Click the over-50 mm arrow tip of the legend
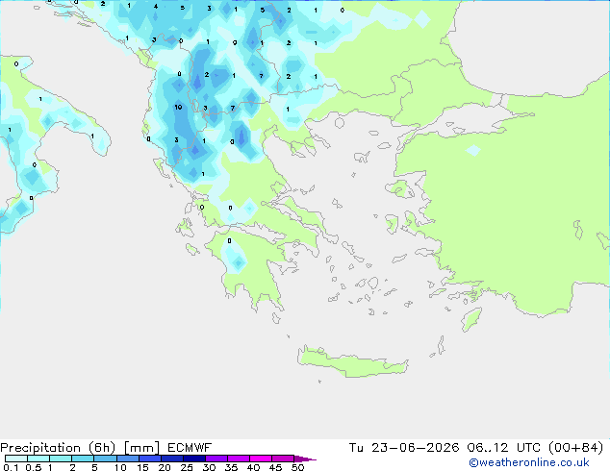610x471 pixels. pos(305,459)
